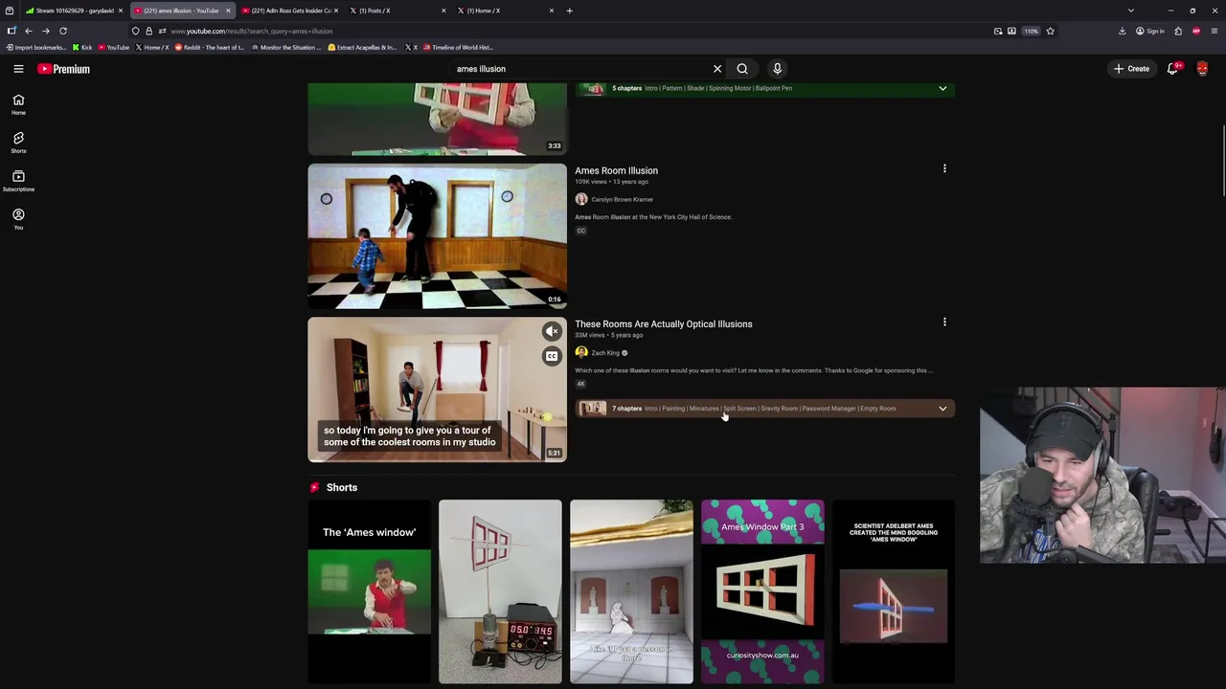This screenshot has height=689, width=1226.
Task: Open Adblock Plus extension icon
Action: coord(1196,31)
